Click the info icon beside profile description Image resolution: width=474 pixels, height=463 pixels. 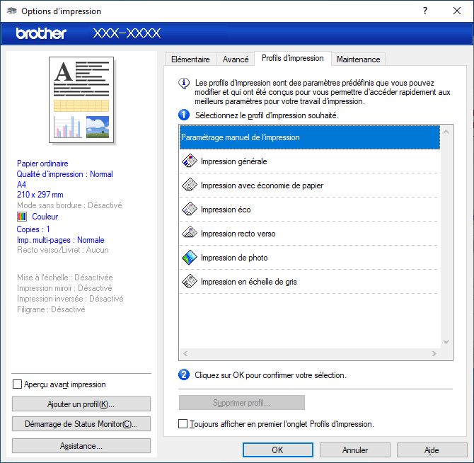(185, 83)
